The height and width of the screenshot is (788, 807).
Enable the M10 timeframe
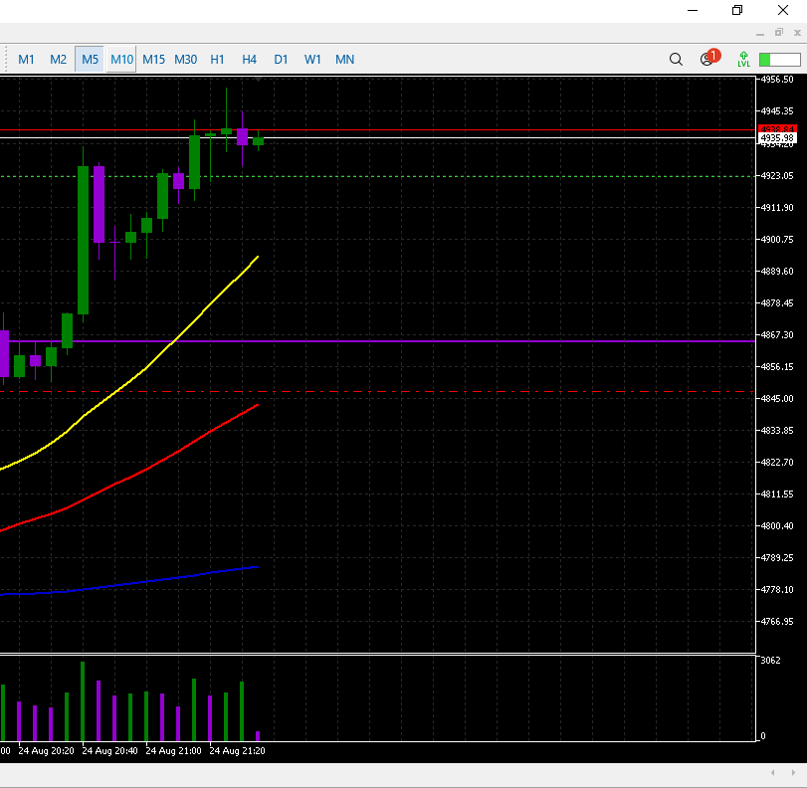point(121,60)
